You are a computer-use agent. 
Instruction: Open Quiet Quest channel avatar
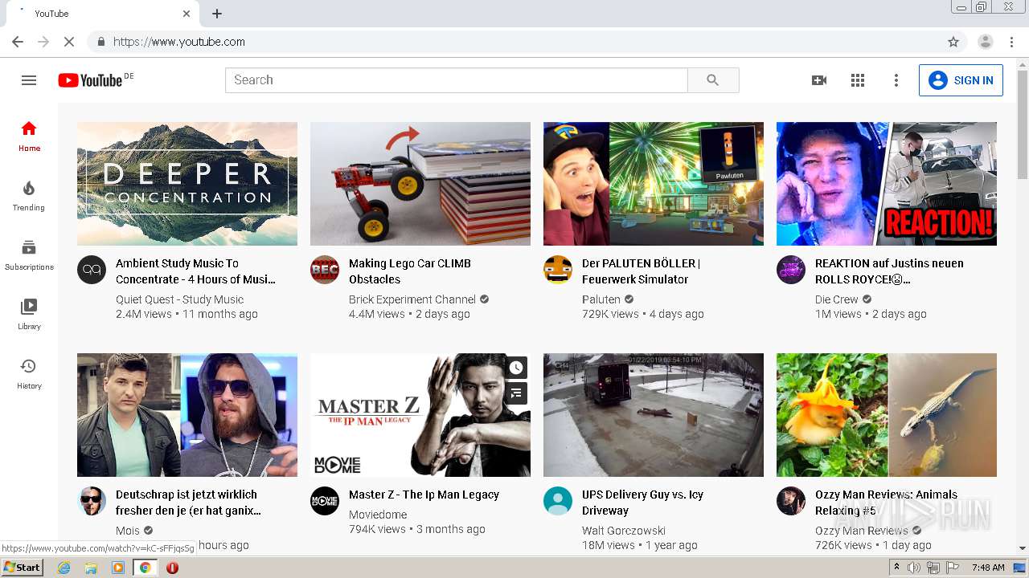tap(92, 270)
